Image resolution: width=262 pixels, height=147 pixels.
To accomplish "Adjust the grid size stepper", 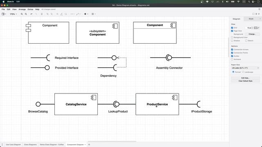I will click(x=252, y=28).
